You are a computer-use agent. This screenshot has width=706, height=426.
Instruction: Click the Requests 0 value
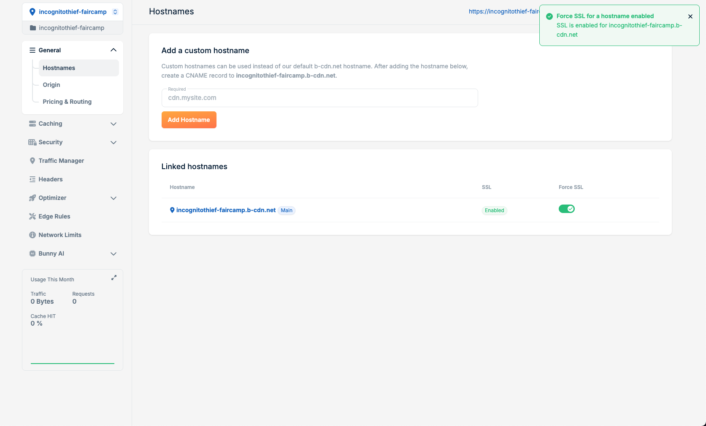point(74,302)
